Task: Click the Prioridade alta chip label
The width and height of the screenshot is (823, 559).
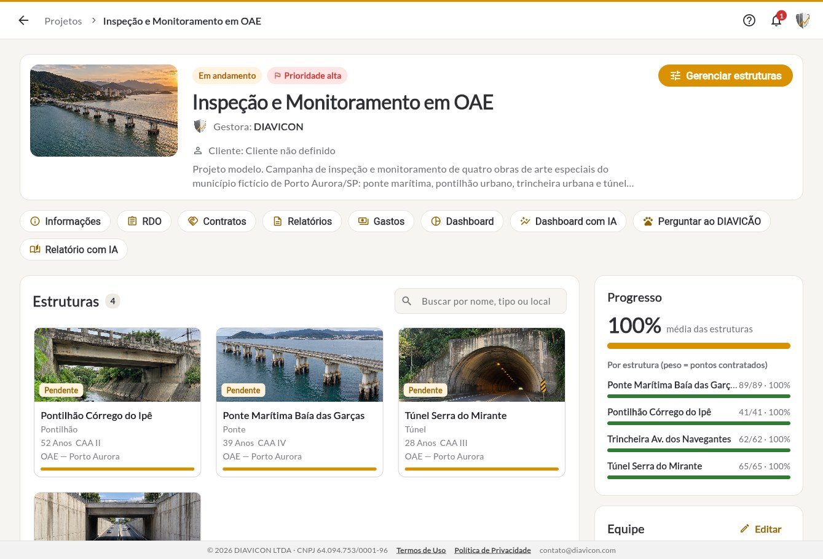Action: point(312,76)
